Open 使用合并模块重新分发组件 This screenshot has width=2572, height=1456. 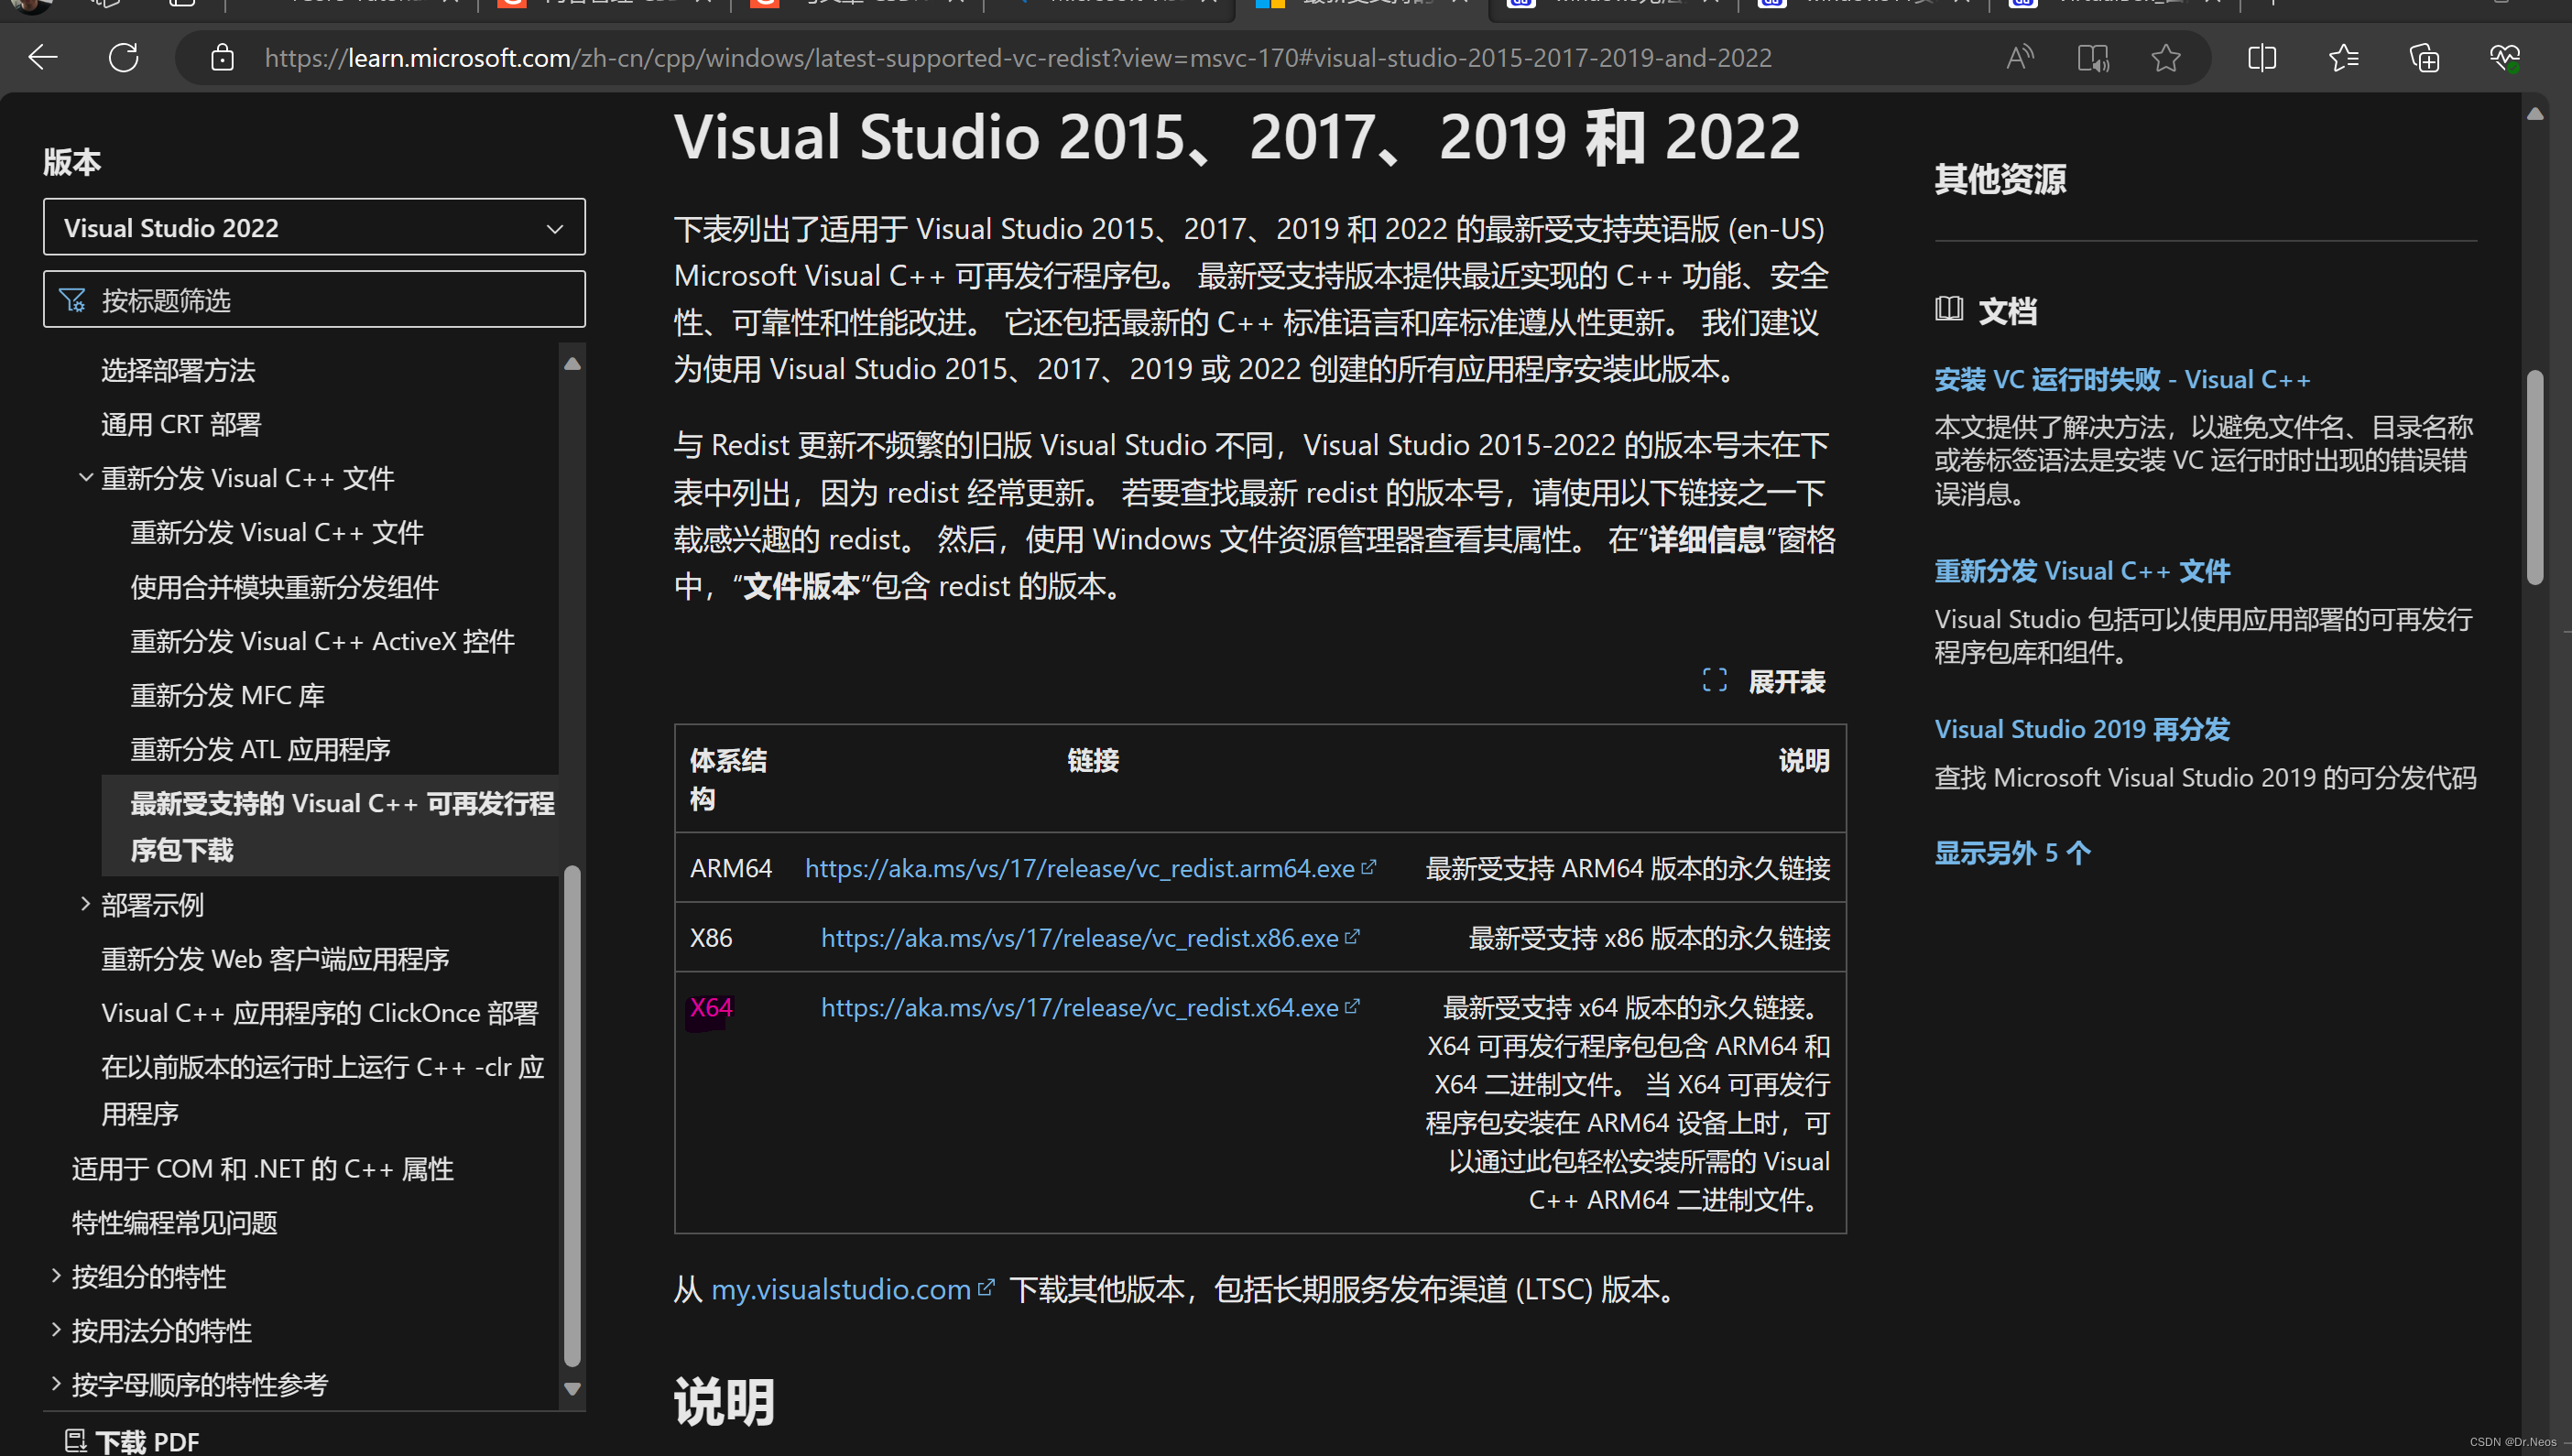[285, 586]
